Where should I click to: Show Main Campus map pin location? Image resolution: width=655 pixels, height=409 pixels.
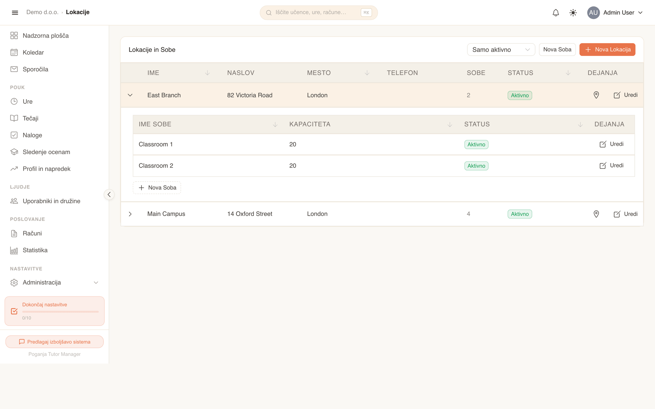click(x=596, y=214)
